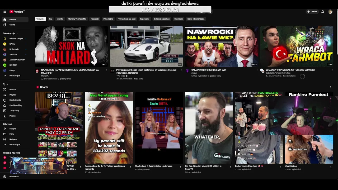The image size is (338, 190).
Task: Open Filmy under Odkrywaj
Action: tap(15, 134)
